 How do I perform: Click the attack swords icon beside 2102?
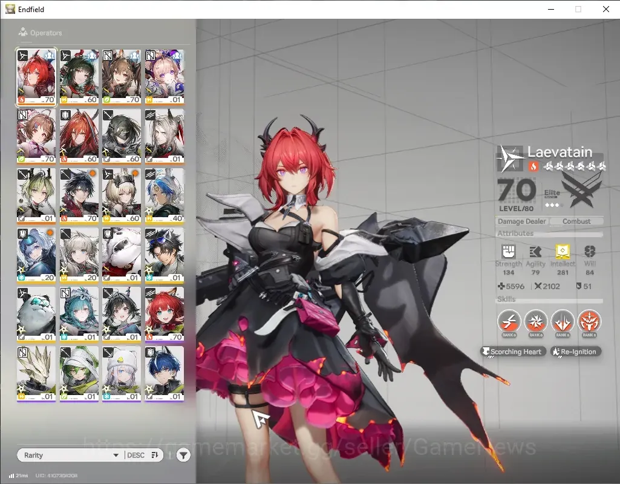coord(538,286)
